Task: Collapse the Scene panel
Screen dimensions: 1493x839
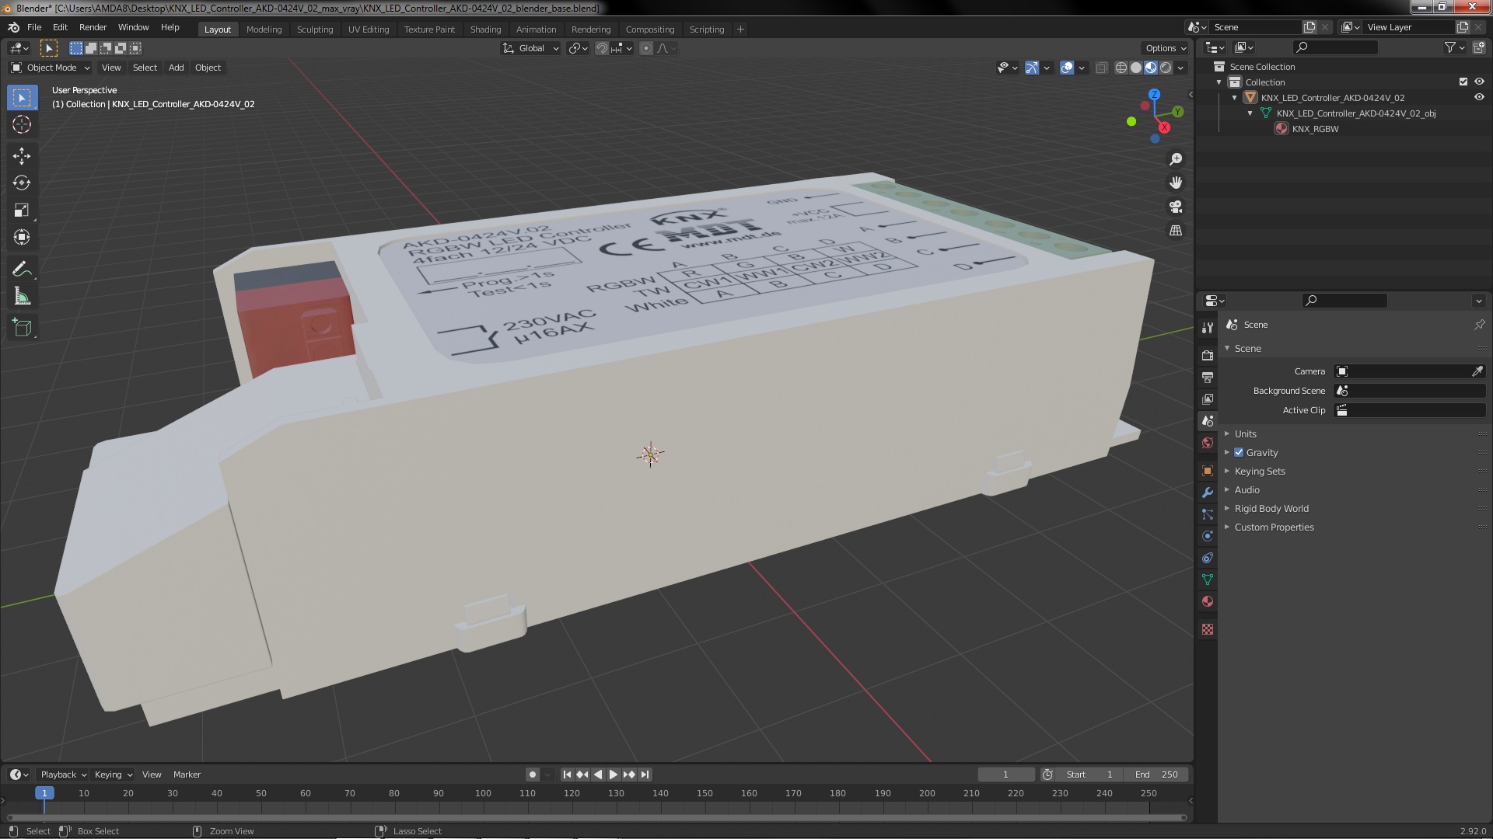Action: [1248, 348]
